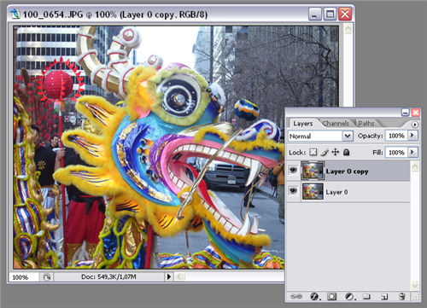
Task: Add a layer style with the fx icon
Action: click(x=315, y=296)
